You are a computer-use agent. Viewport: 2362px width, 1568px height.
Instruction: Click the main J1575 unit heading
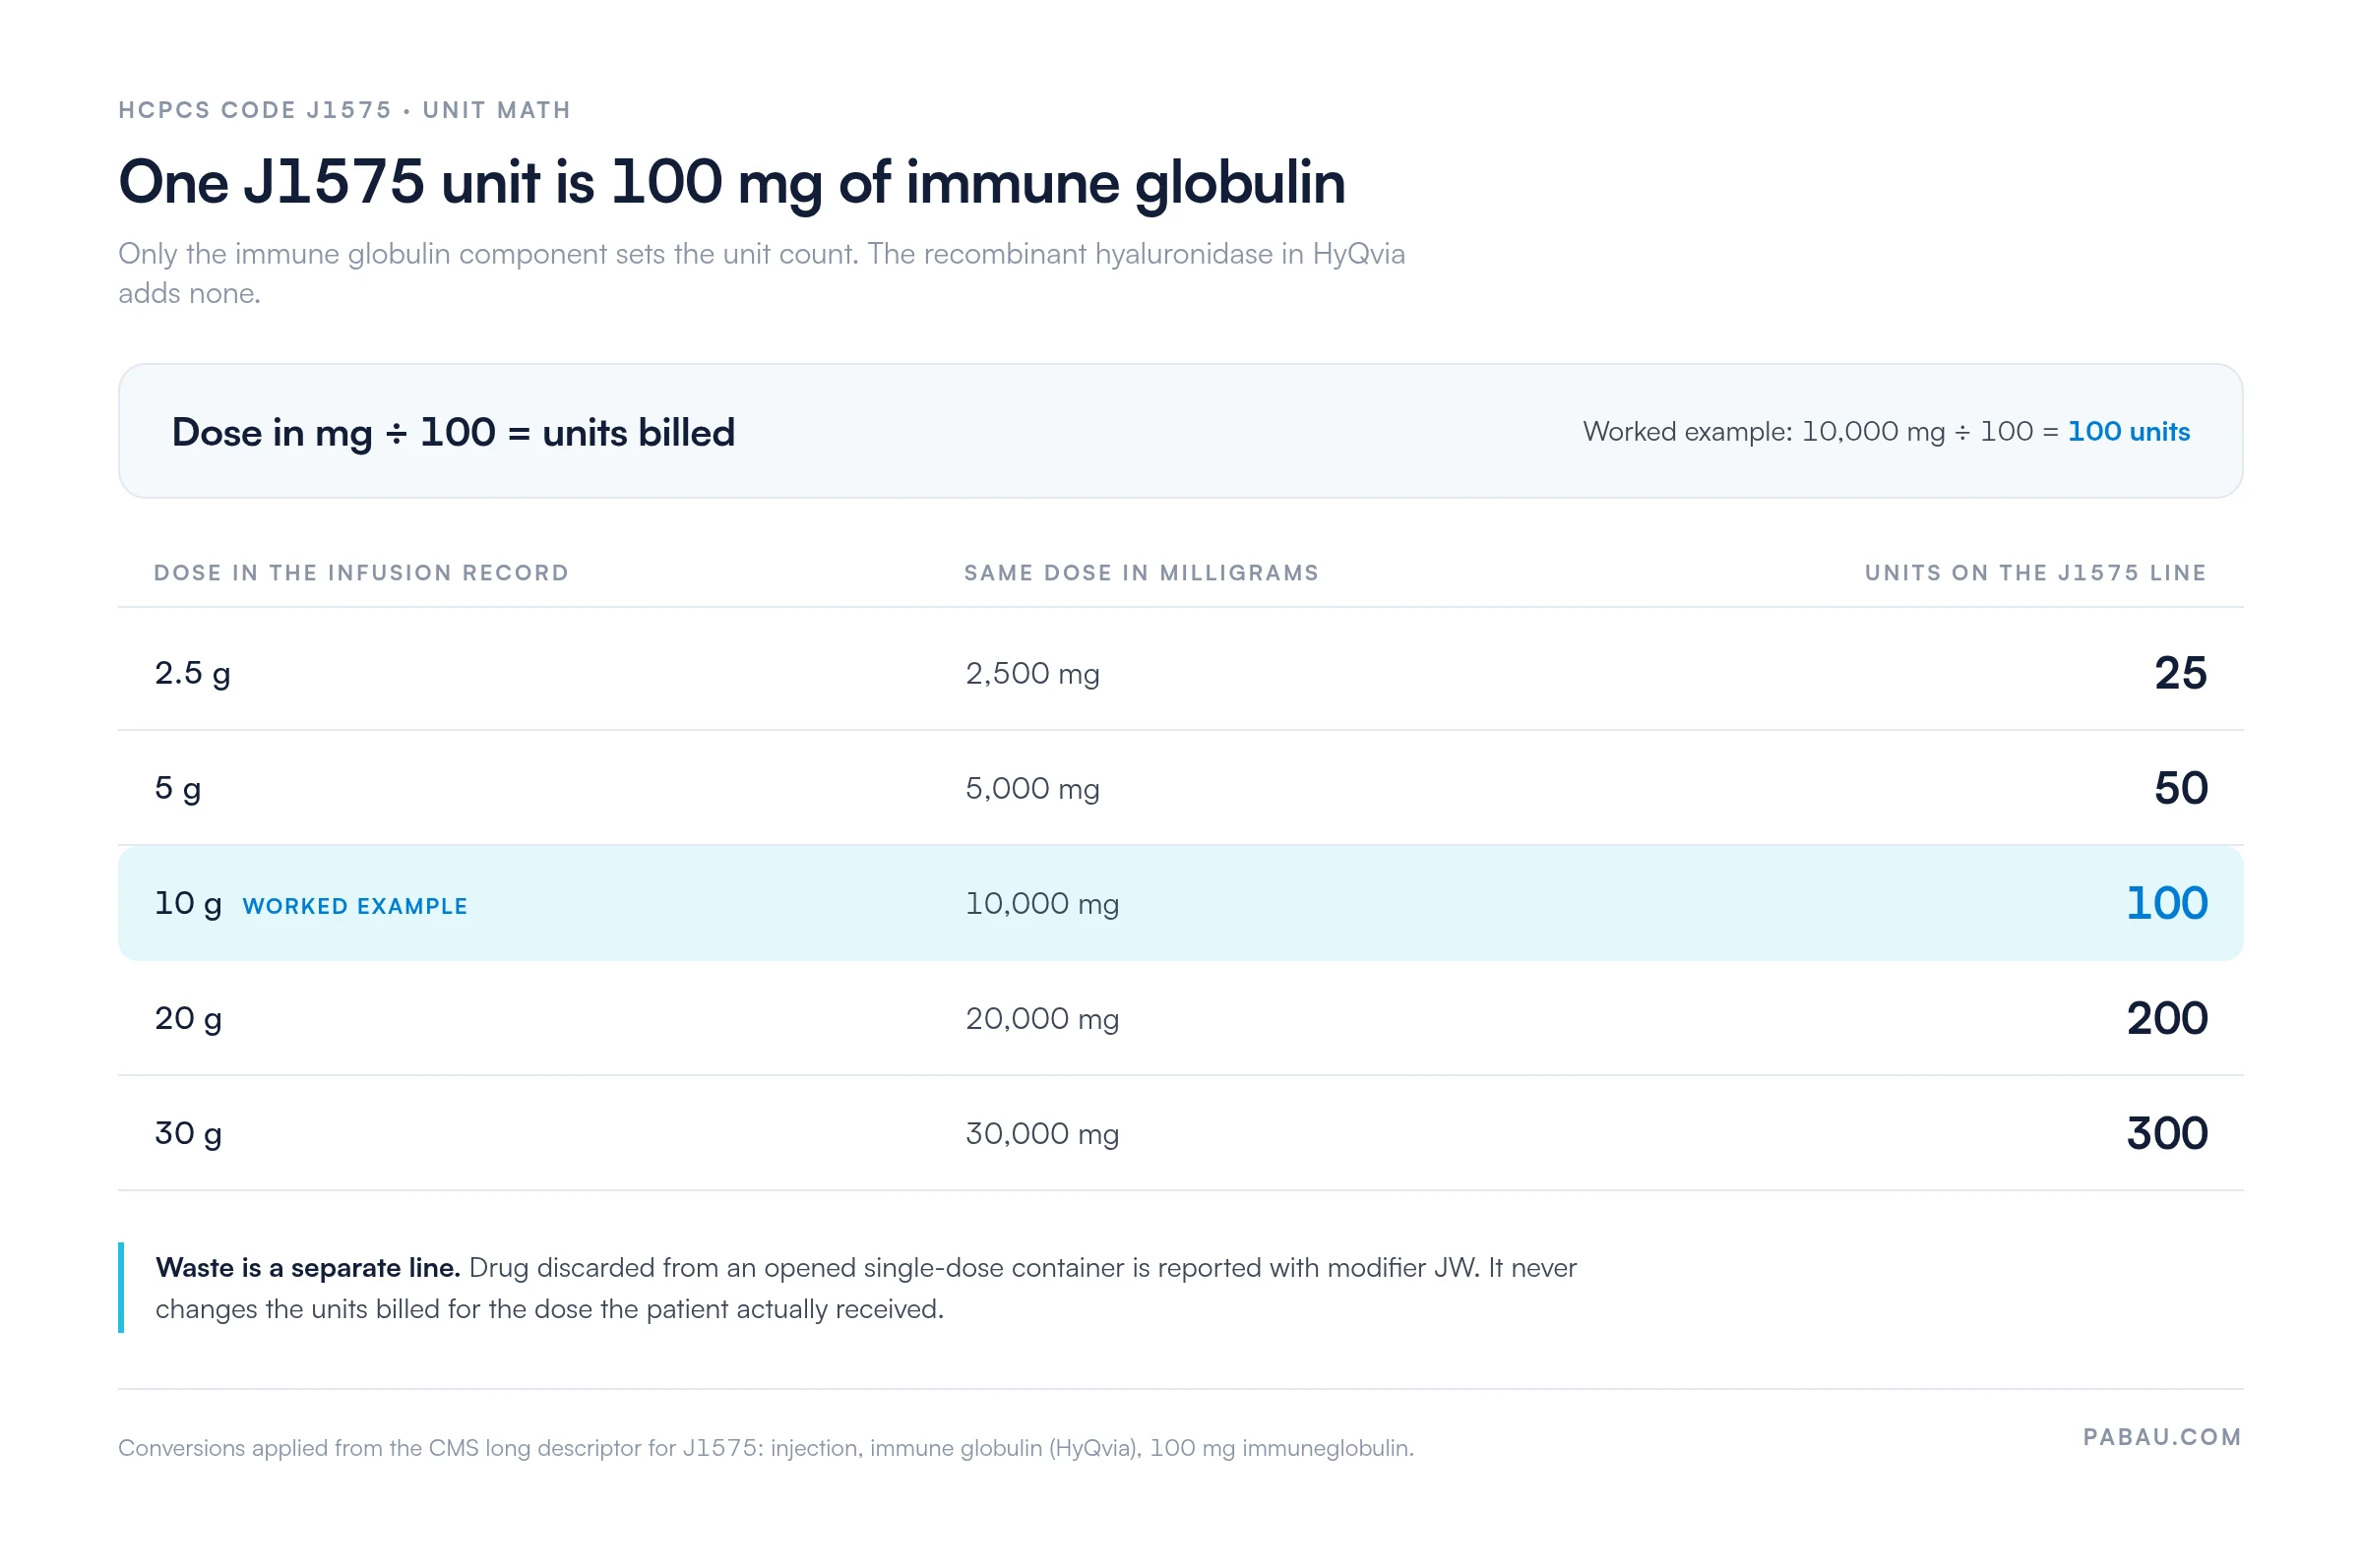[731, 183]
